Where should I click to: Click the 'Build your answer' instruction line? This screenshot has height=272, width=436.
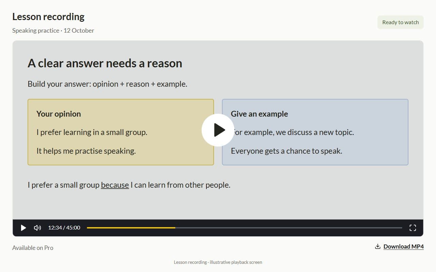click(x=107, y=84)
